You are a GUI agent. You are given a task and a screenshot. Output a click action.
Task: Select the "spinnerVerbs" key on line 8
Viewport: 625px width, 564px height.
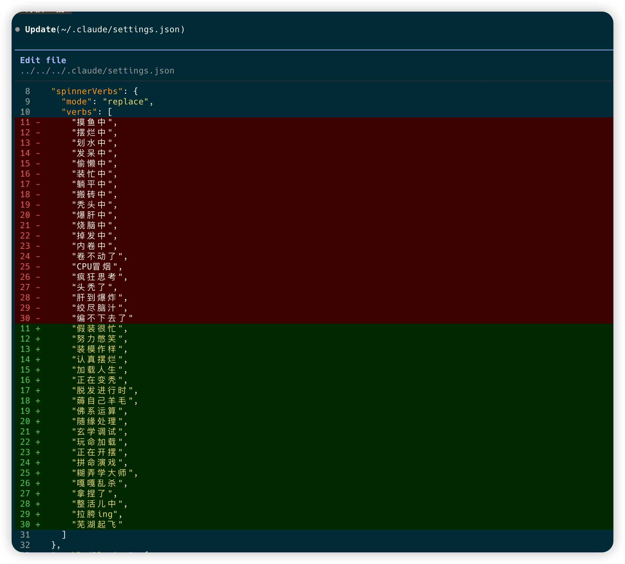tap(87, 91)
